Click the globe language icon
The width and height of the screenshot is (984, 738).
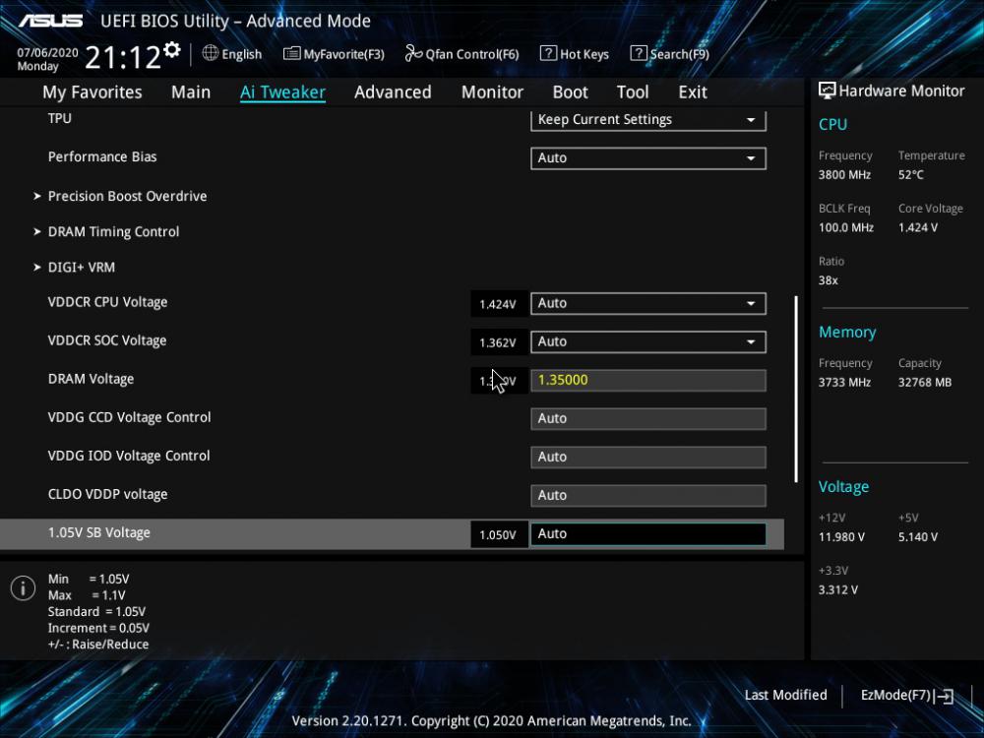tap(211, 53)
